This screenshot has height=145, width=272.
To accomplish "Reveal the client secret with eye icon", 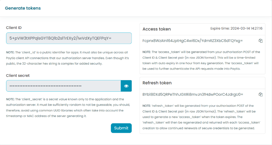I will pos(126,86).
